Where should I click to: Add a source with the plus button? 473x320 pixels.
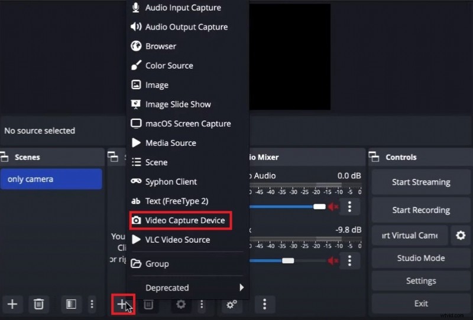122,304
